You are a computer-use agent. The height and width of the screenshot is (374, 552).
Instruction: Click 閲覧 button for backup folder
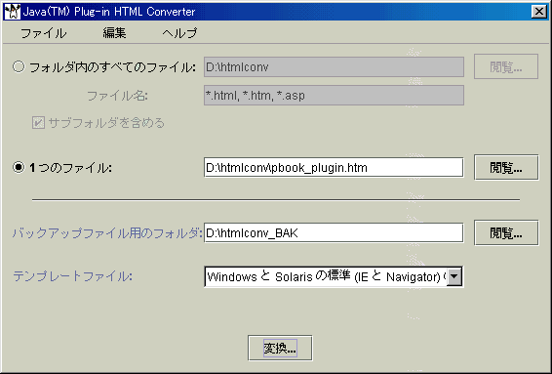click(x=506, y=232)
